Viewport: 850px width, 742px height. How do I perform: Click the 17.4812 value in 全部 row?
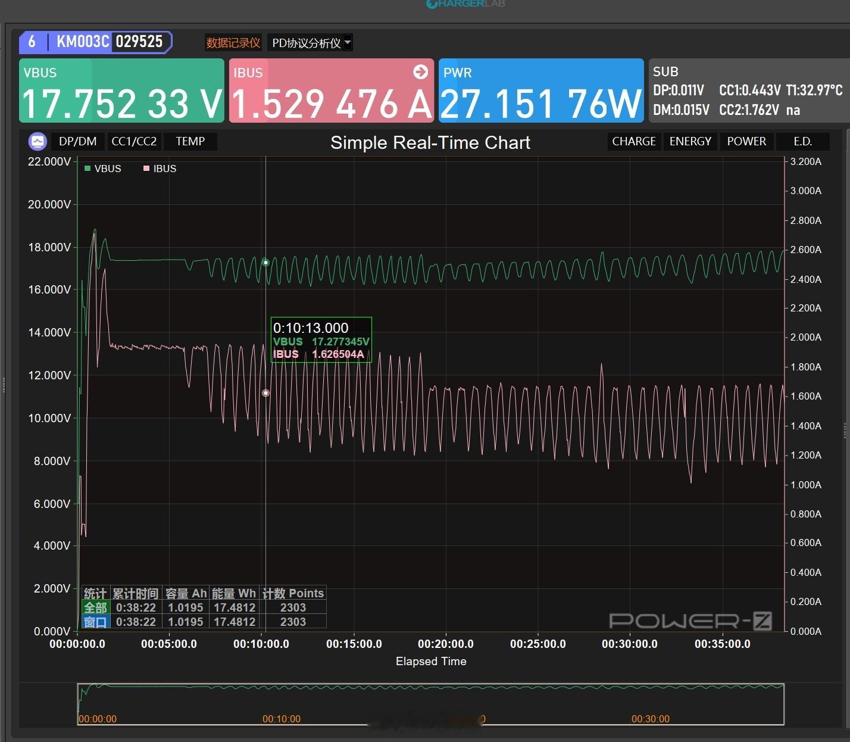(235, 607)
